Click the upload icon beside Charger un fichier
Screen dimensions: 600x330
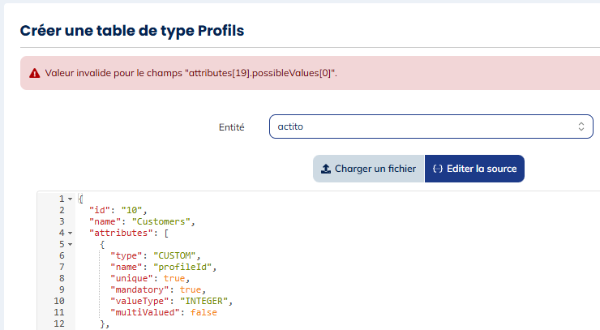click(x=326, y=169)
